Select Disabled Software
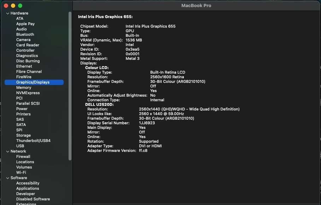 pos(33,199)
